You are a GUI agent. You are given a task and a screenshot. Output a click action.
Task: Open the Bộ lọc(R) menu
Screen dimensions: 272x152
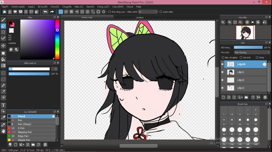coord(42,7)
